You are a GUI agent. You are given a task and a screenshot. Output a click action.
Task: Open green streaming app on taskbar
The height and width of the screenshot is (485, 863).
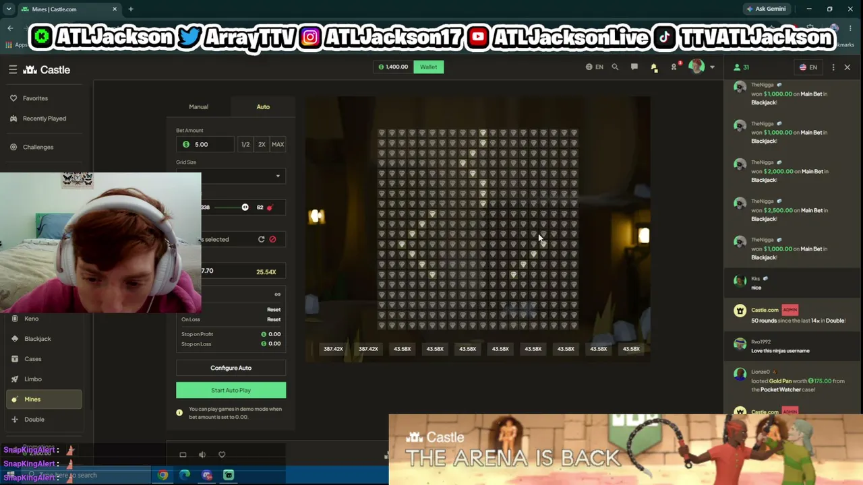(x=229, y=475)
